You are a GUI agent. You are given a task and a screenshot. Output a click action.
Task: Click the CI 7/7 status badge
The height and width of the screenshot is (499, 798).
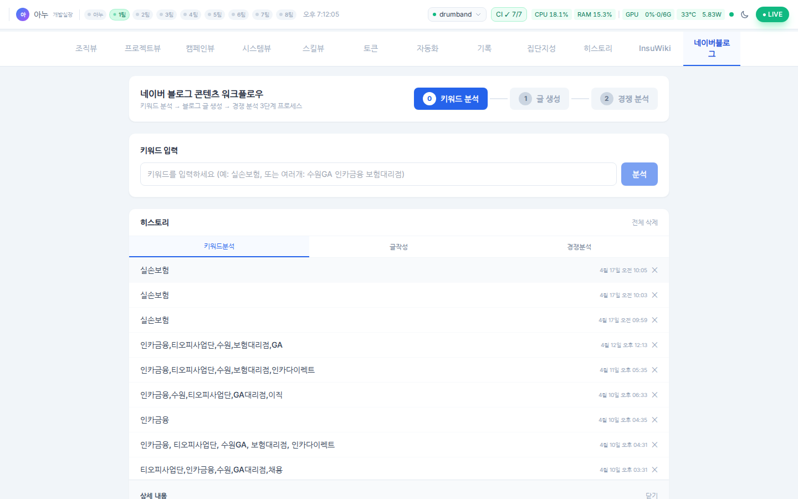point(508,14)
